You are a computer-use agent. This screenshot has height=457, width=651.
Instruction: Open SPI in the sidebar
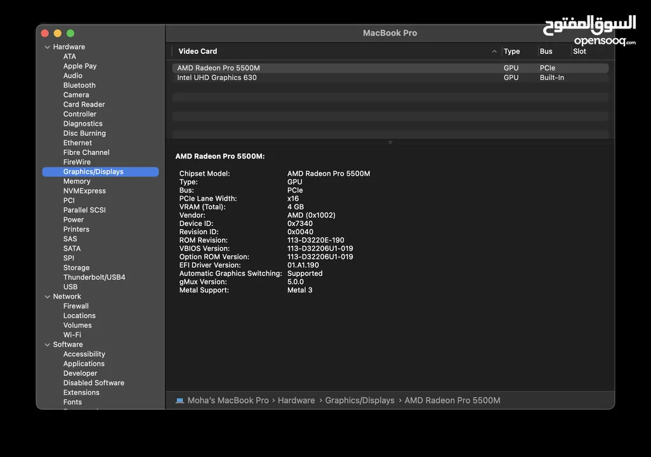tap(69, 258)
